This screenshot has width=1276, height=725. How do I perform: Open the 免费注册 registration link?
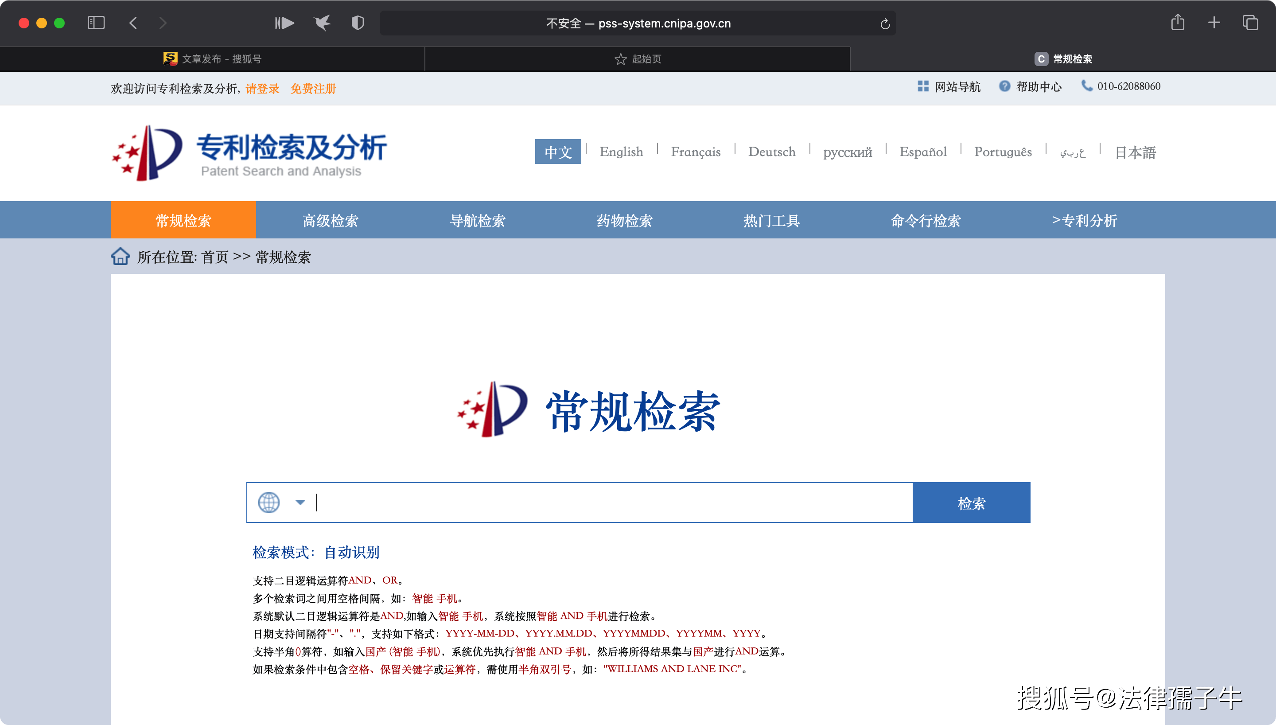pos(313,88)
